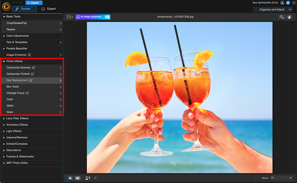Open the AI Image Generator
Screen dimensions: 297x183
92,17
